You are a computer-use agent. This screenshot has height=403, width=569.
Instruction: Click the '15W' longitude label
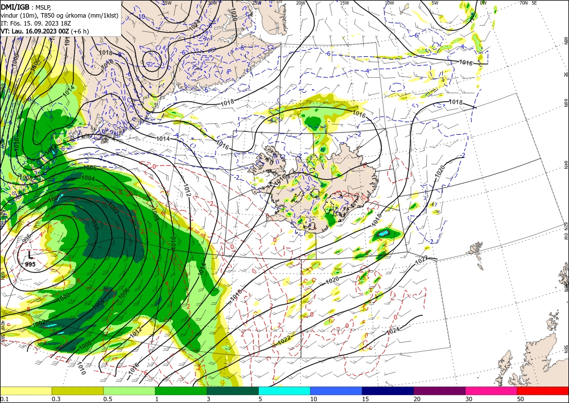345,3
